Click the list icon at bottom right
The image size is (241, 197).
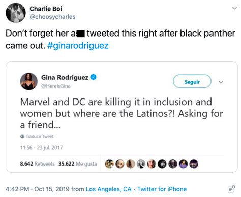coord(231,189)
